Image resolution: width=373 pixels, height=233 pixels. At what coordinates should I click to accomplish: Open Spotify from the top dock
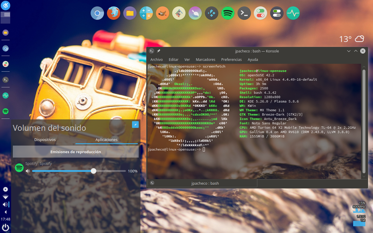click(228, 13)
